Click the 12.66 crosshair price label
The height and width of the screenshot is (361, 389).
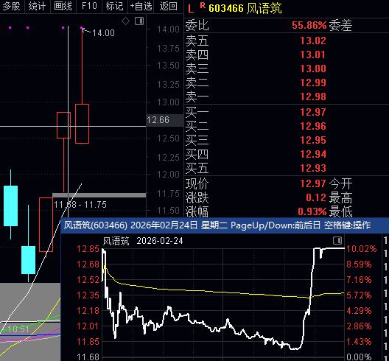pyautogui.click(x=158, y=120)
